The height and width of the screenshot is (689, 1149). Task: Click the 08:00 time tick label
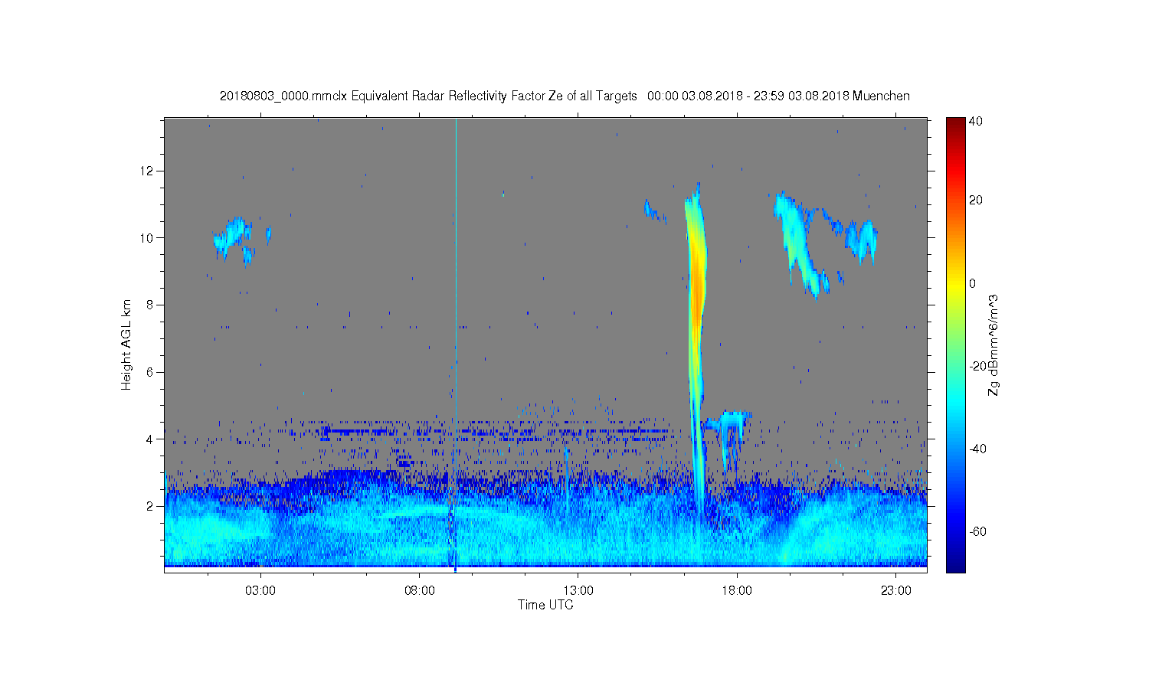pyautogui.click(x=420, y=591)
